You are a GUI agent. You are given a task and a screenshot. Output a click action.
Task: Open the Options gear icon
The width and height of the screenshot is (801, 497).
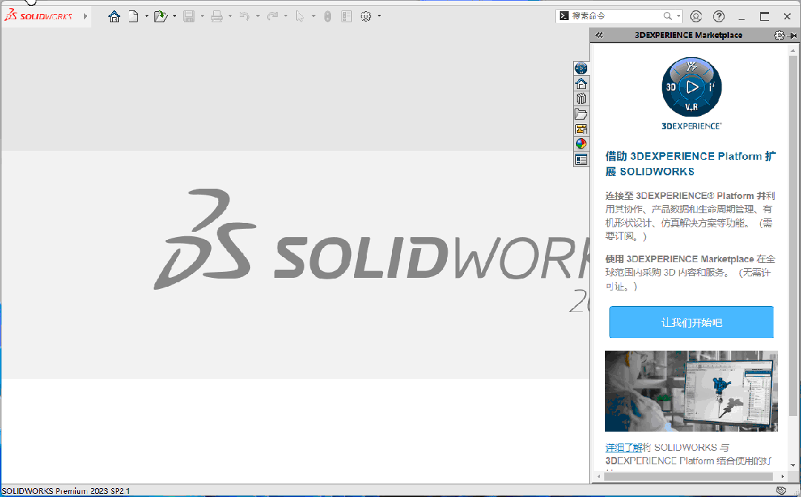tap(366, 16)
